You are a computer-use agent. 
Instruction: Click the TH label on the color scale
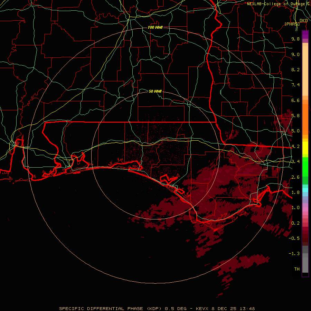click(297, 269)
